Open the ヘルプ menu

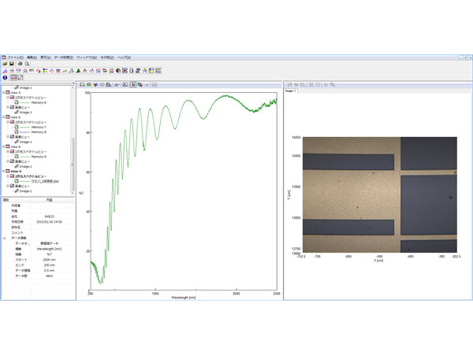(124, 57)
